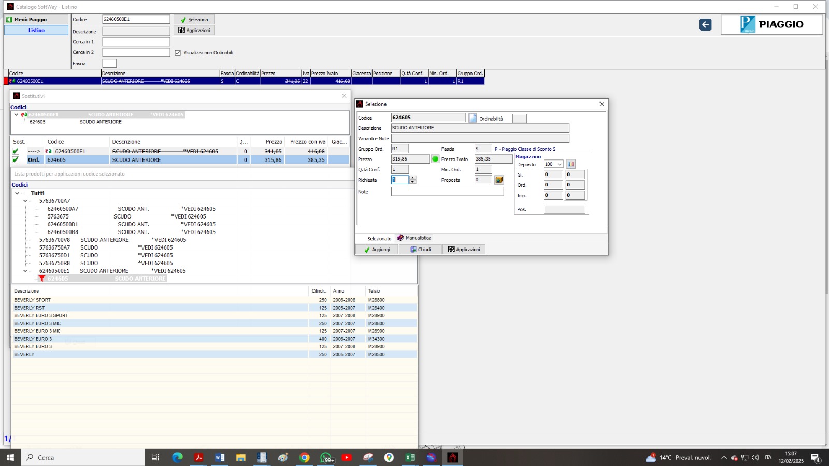This screenshot has height=466, width=829.
Task: Click the box icon beside Proposta
Action: click(499, 180)
